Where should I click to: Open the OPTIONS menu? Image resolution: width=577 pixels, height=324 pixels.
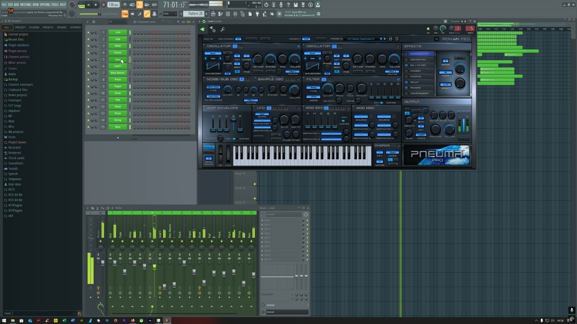(x=45, y=4)
